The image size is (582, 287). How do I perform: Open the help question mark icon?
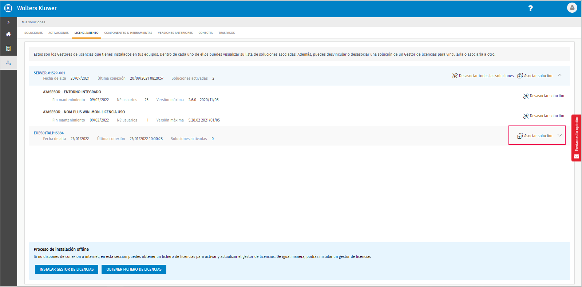coord(530,8)
